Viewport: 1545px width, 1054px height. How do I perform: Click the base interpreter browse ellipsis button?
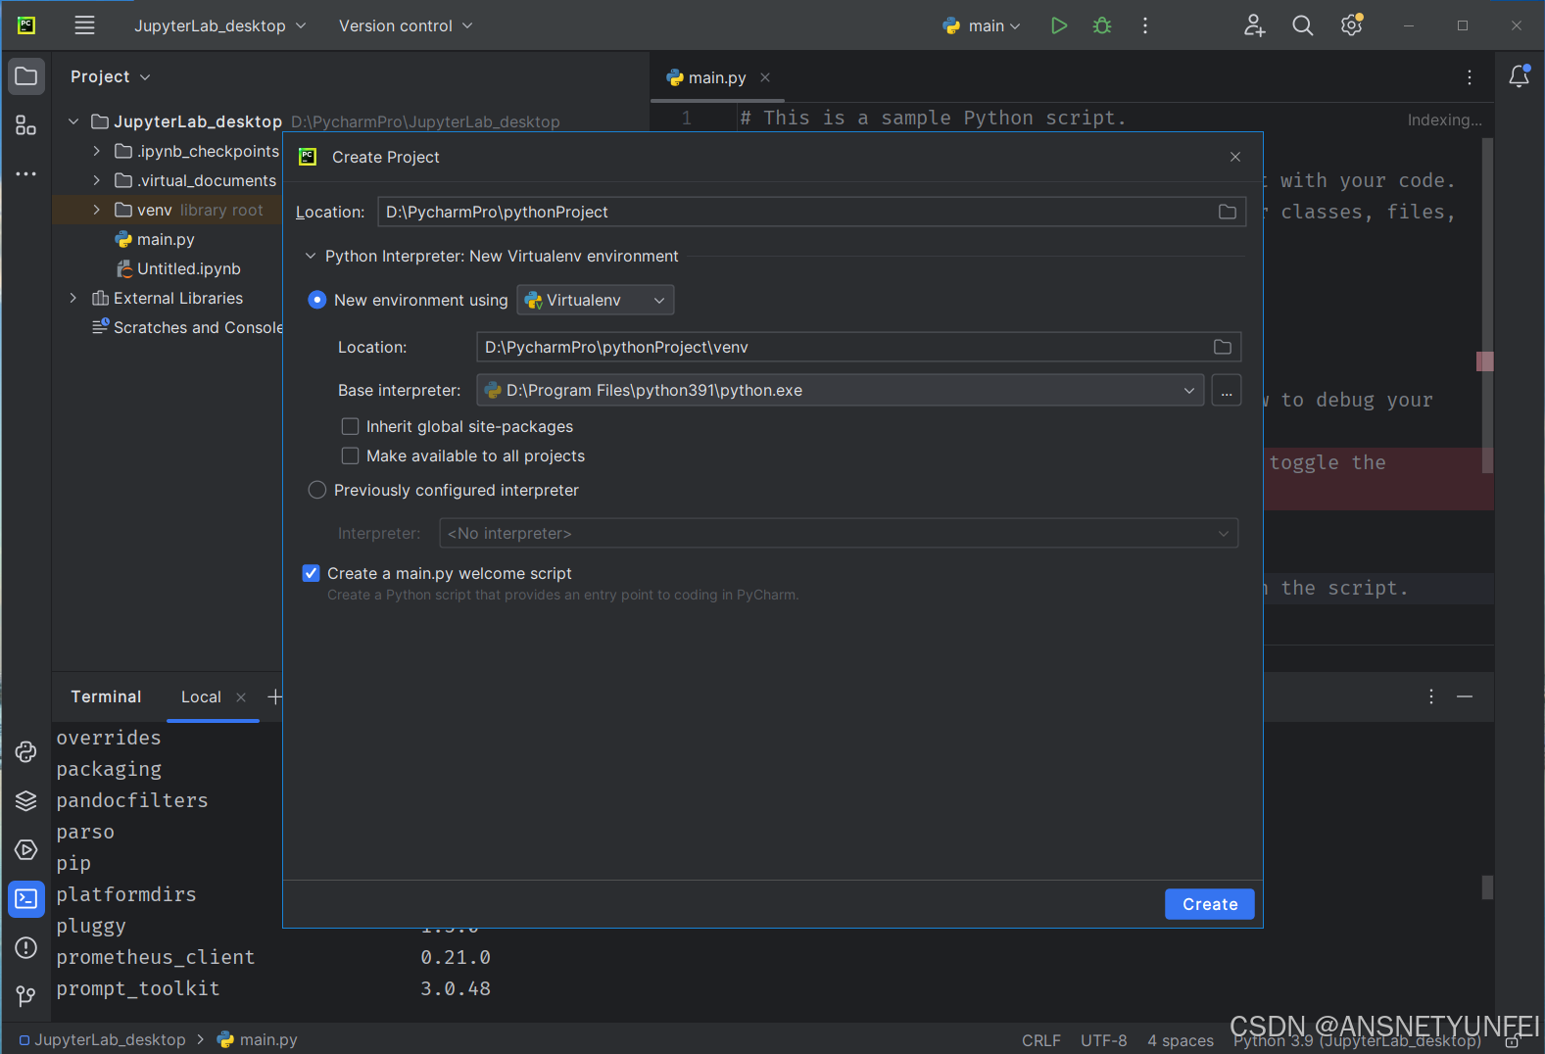(x=1227, y=390)
